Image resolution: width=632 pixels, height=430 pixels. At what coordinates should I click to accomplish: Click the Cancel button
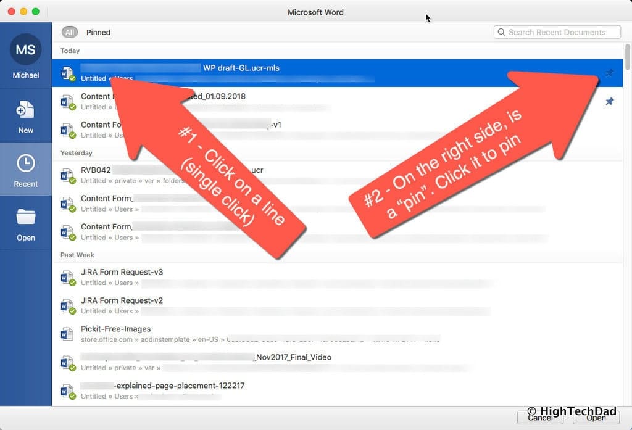pyautogui.click(x=540, y=418)
